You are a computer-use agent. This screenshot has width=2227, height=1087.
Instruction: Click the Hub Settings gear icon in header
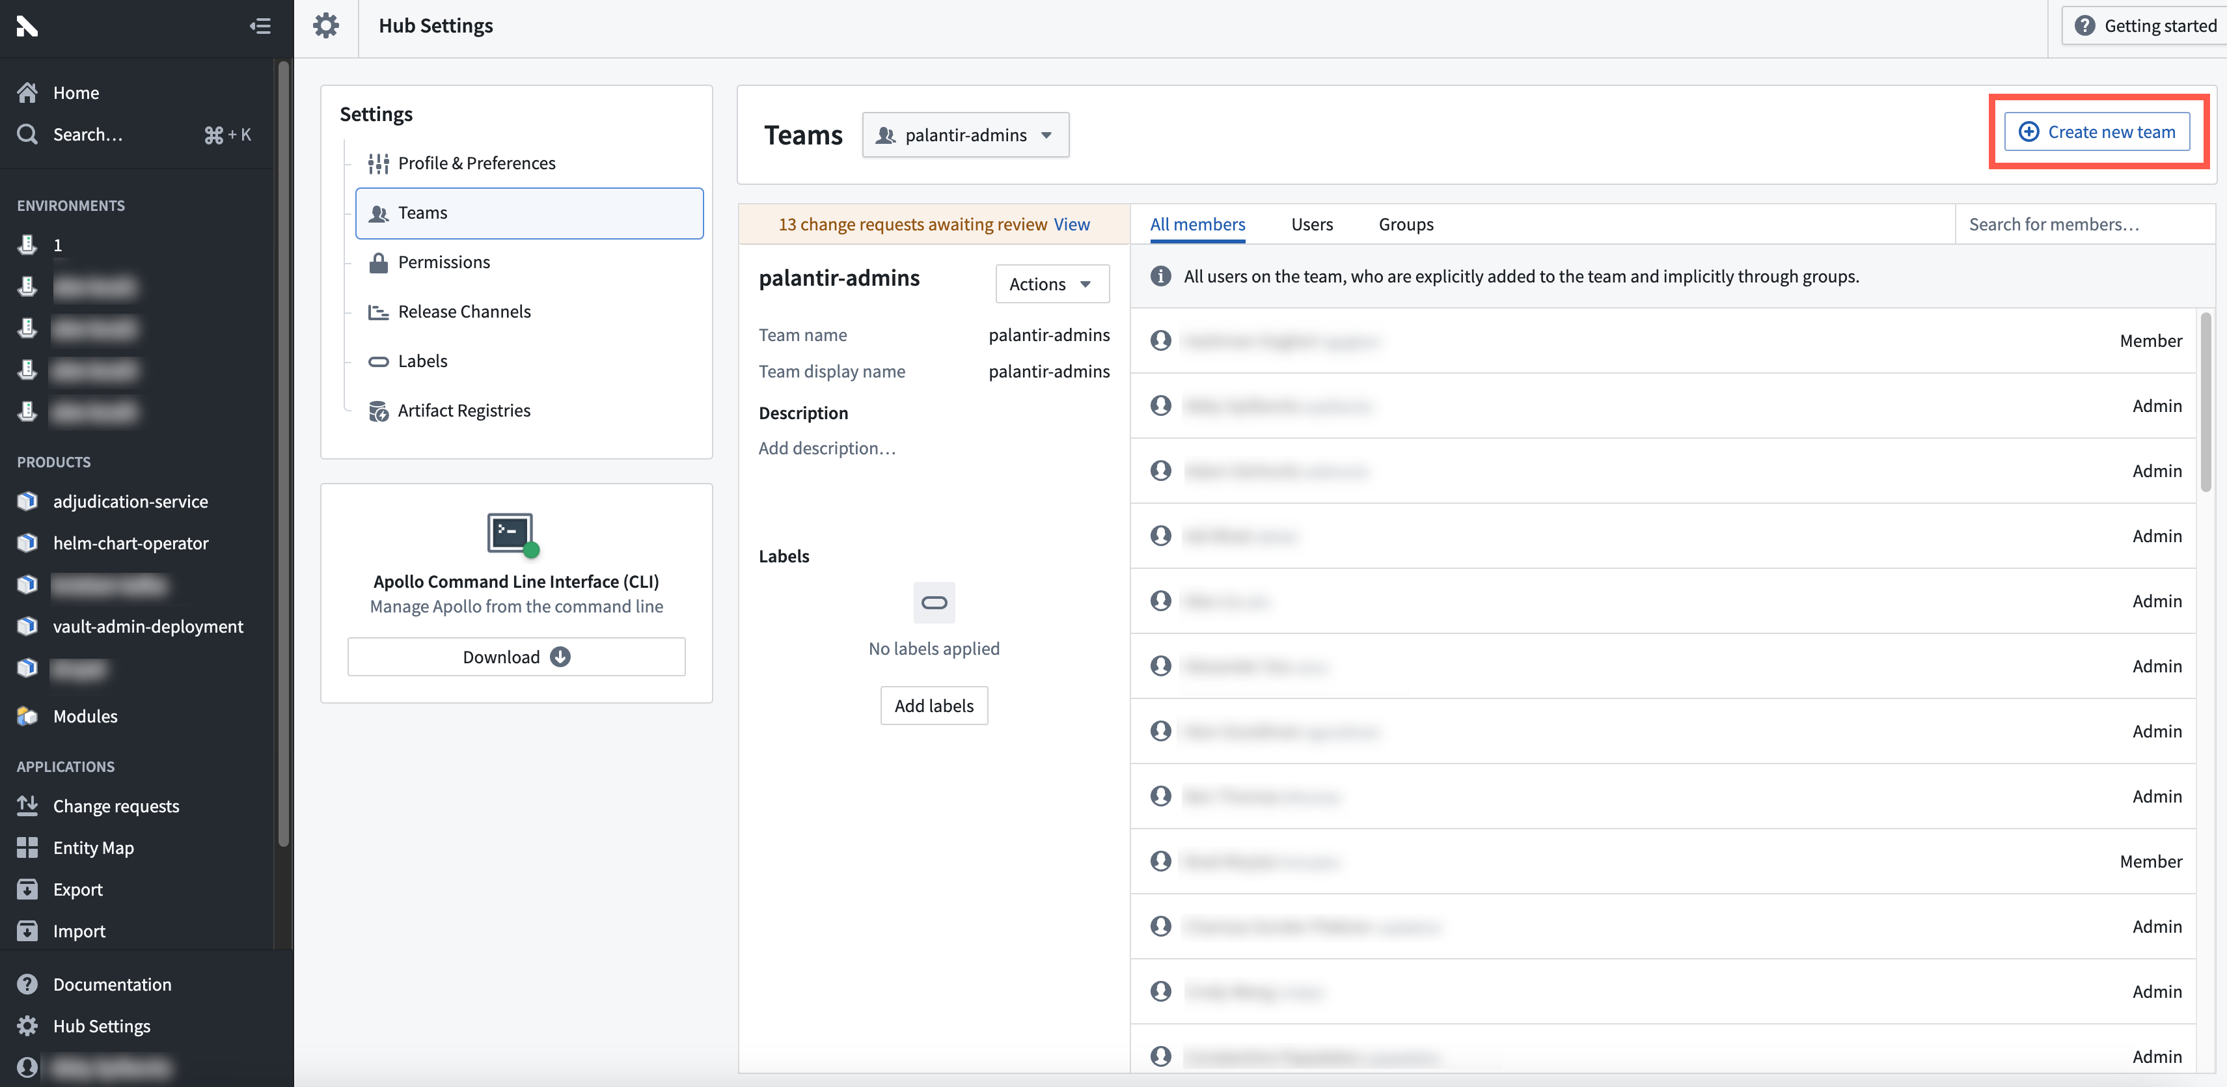(326, 26)
